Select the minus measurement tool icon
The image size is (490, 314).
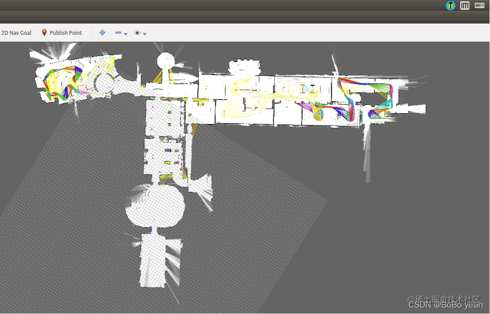pyautogui.click(x=118, y=33)
